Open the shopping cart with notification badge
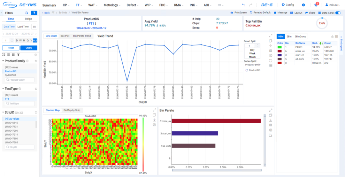345x177 pixels. [x=316, y=5]
